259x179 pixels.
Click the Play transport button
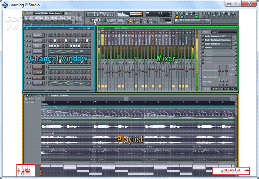[94, 20]
